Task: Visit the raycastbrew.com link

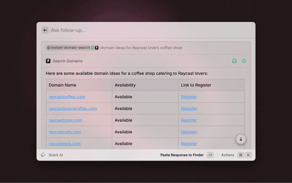Action: (x=65, y=120)
